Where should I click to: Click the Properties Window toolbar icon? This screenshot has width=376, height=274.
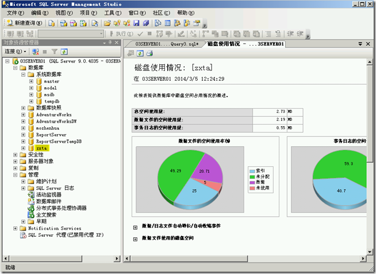click(197, 23)
